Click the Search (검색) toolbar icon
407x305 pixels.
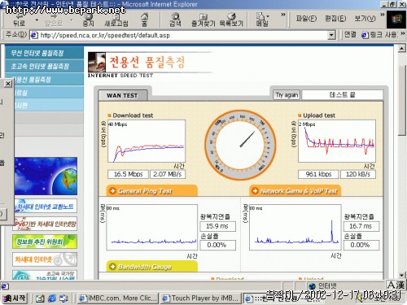(x=175, y=20)
